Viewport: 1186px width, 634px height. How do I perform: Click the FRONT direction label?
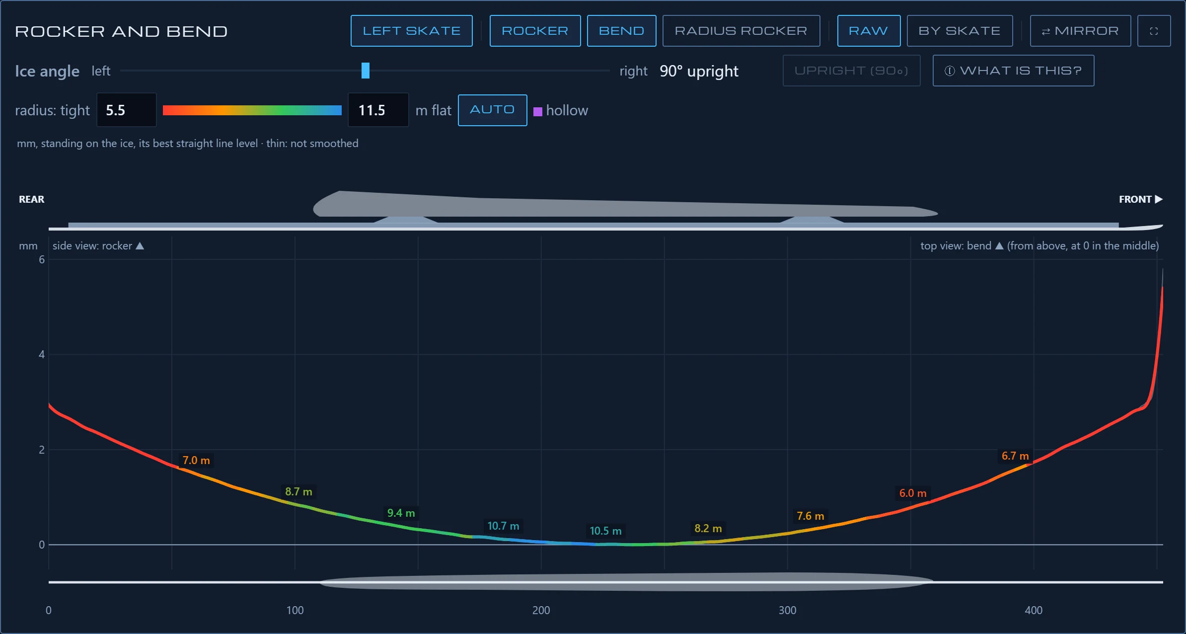(x=1140, y=199)
